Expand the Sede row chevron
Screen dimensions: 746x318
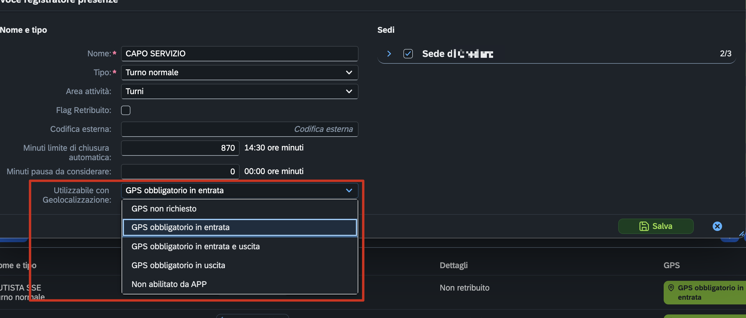click(389, 54)
